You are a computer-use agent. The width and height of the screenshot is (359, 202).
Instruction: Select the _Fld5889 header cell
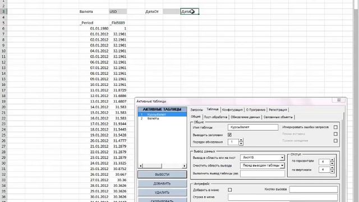(118, 22)
